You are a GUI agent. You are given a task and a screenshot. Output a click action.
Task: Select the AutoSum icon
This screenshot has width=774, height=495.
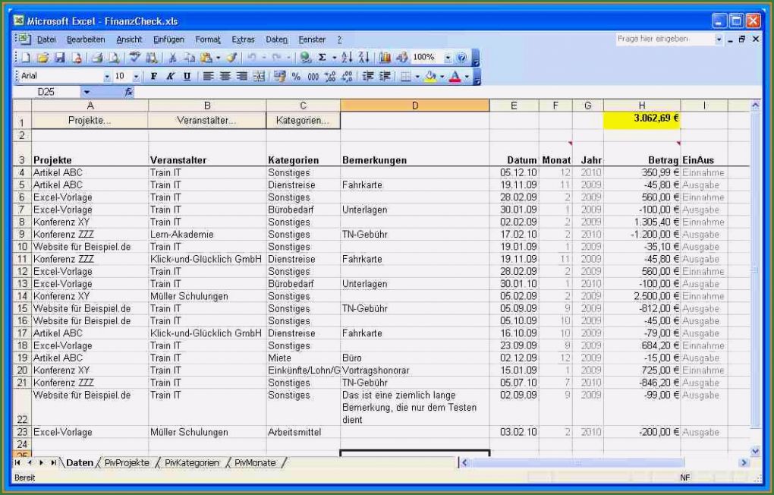coord(322,57)
